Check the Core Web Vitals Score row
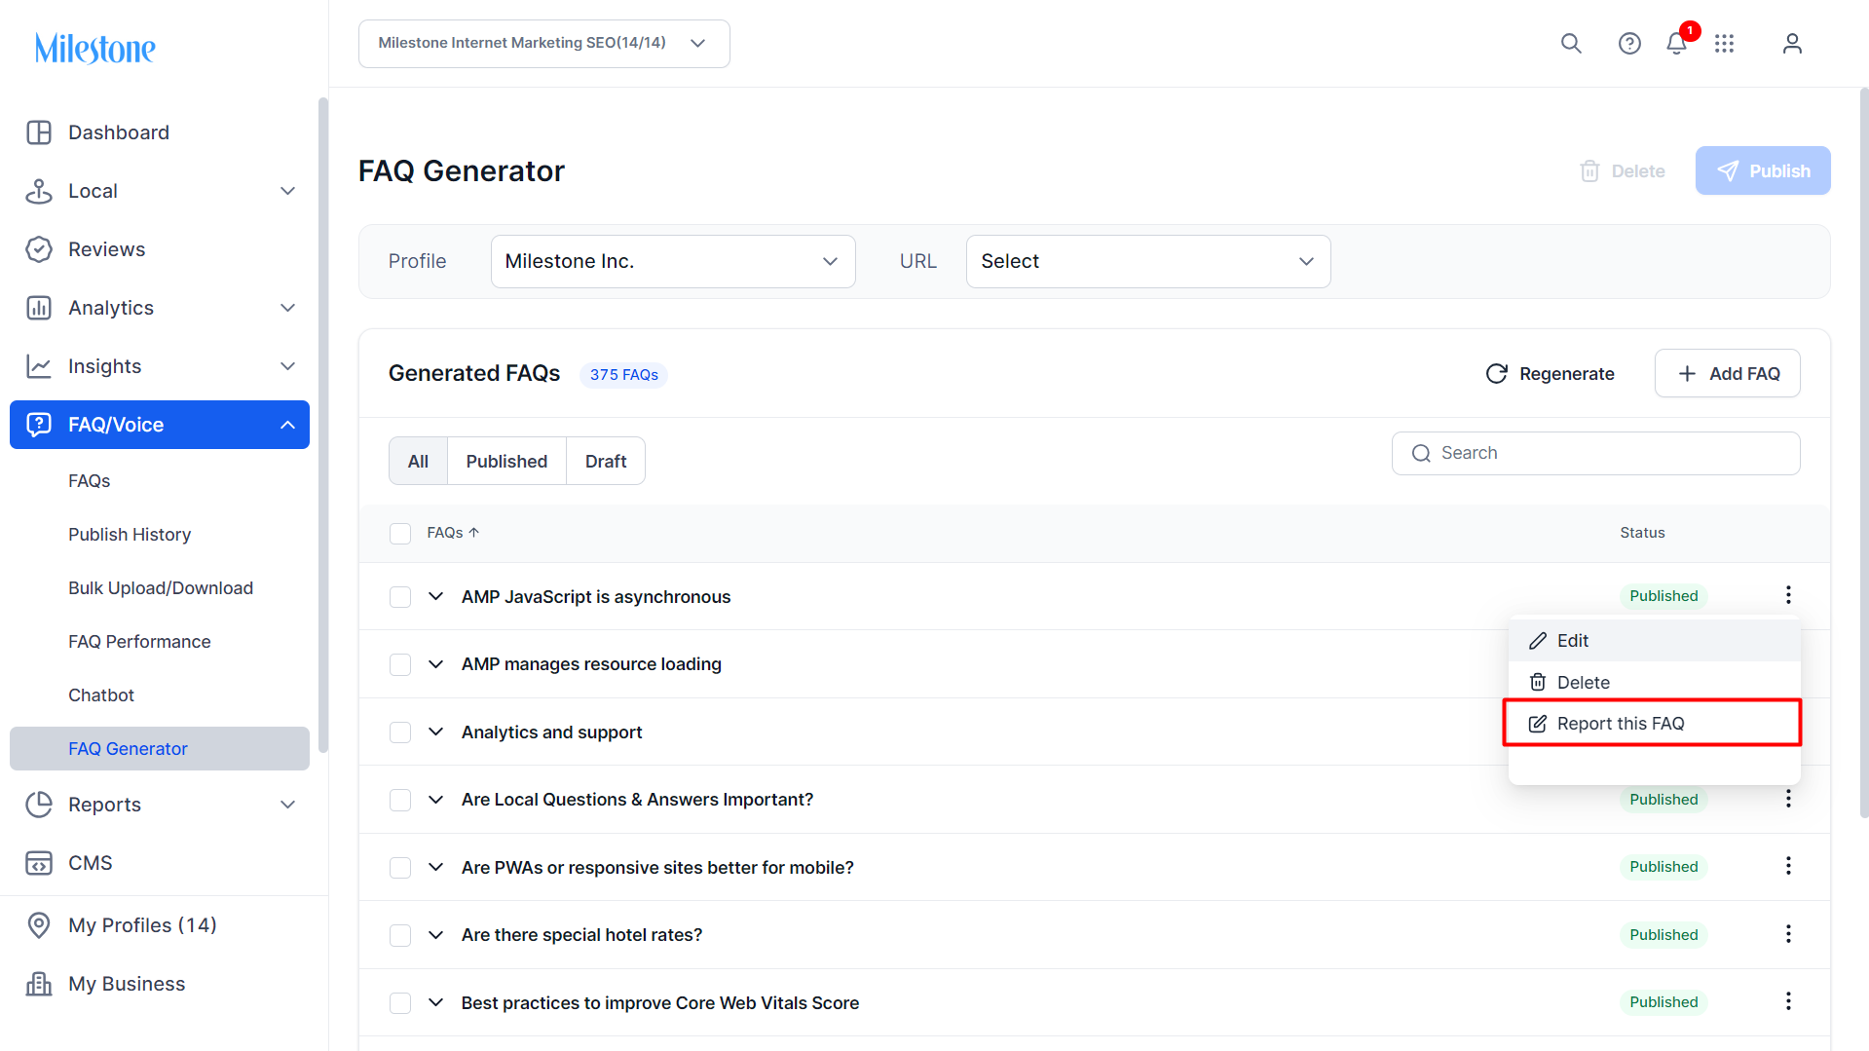The width and height of the screenshot is (1869, 1051). tap(400, 1002)
